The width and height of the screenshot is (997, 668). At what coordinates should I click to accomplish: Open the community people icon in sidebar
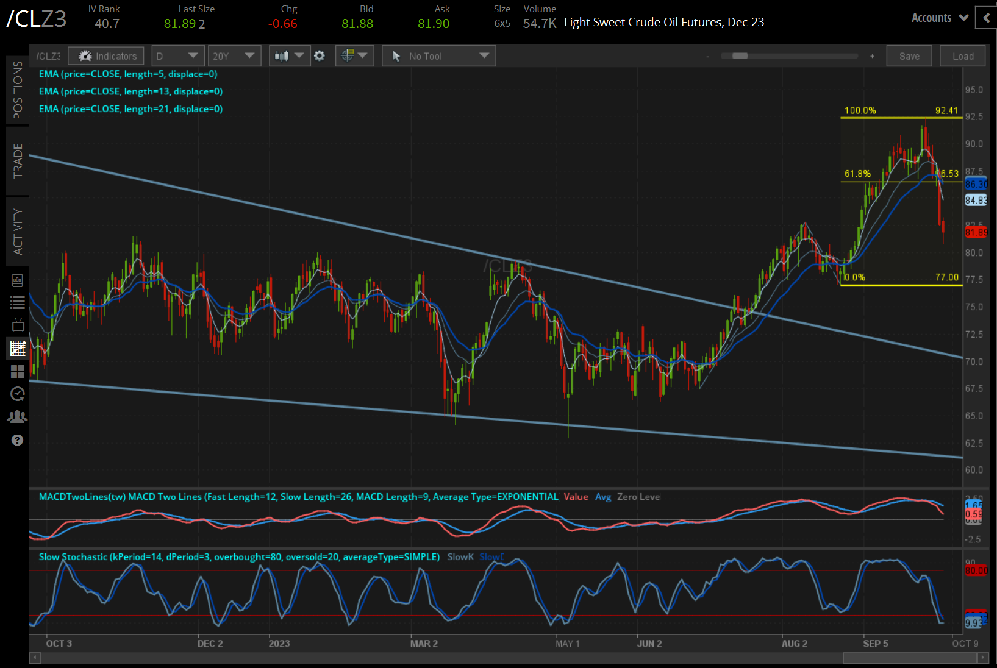click(x=18, y=416)
